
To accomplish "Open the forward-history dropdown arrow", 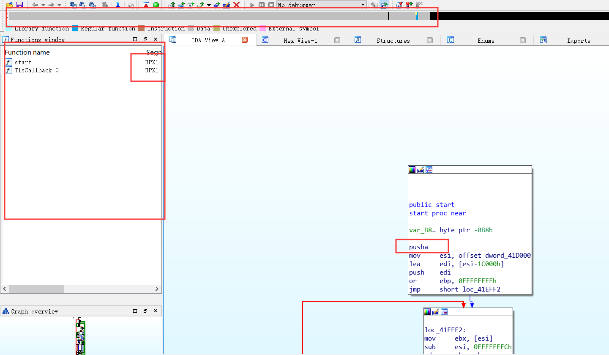I will (59, 5).
